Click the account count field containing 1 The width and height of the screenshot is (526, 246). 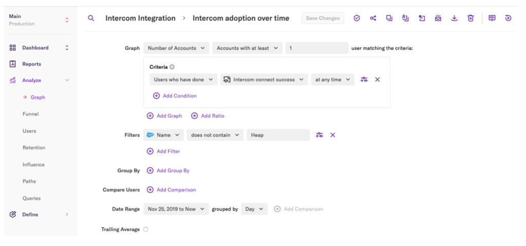point(317,48)
